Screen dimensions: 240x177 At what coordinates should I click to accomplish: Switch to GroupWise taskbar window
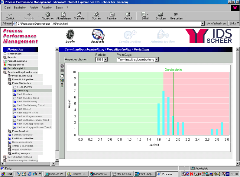[100, 174]
